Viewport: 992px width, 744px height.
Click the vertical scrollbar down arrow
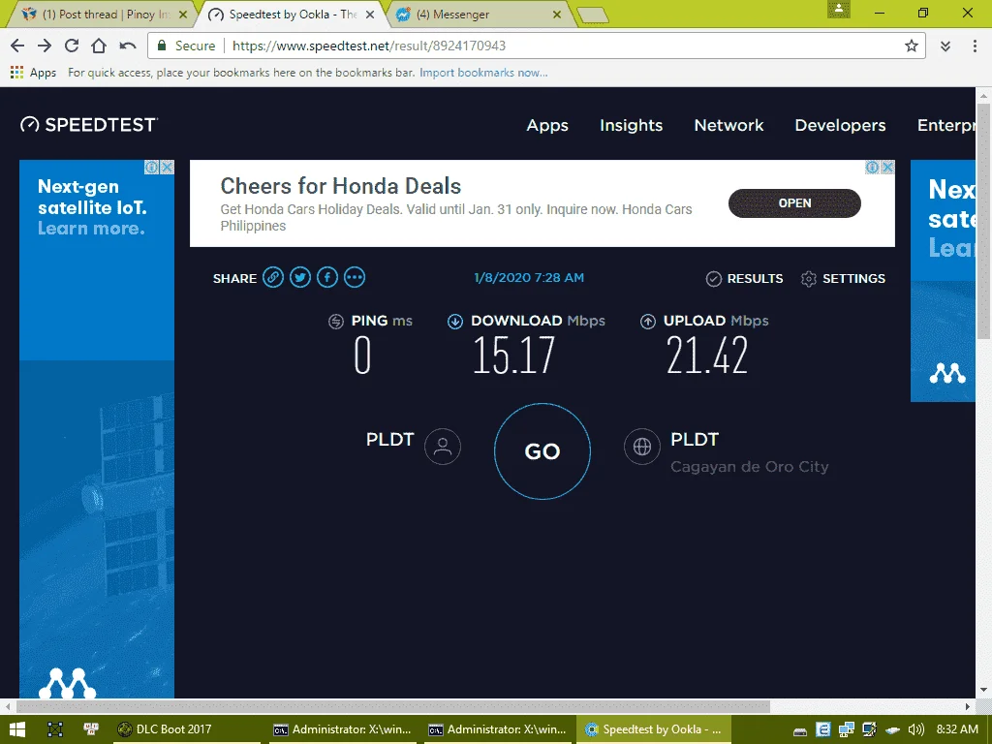[x=983, y=690]
